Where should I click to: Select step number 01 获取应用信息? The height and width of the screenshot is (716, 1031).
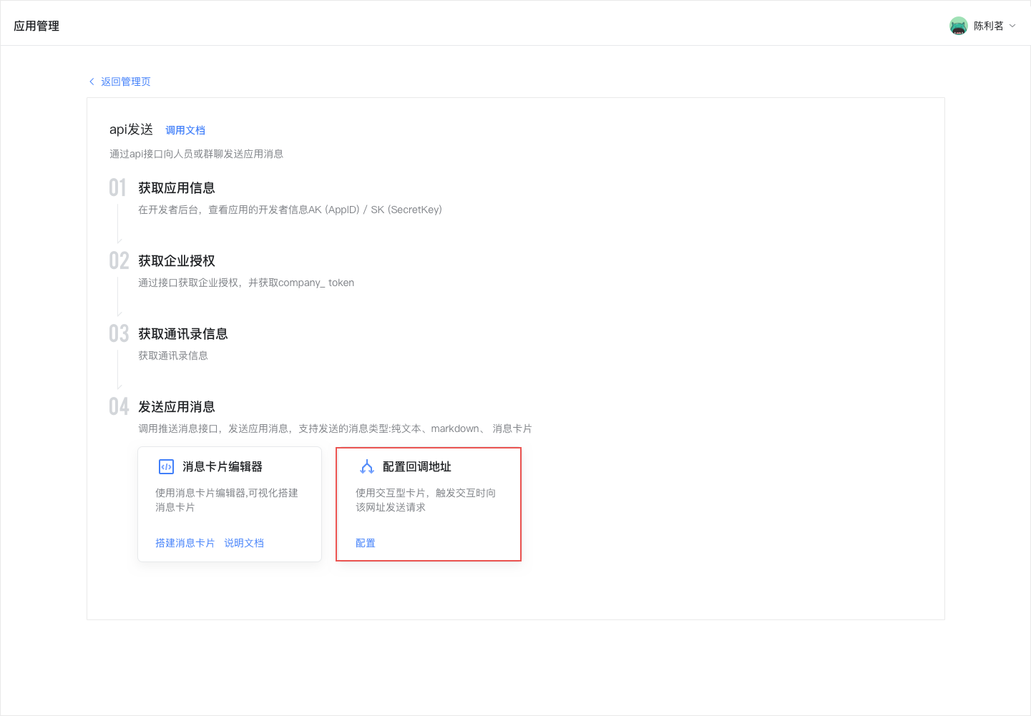tap(118, 187)
